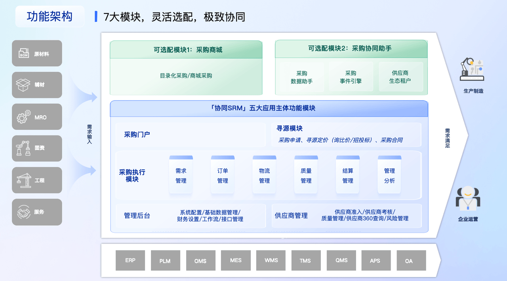Select the 可选配模块1 采购商城 header
The image size is (507, 281).
click(x=186, y=49)
